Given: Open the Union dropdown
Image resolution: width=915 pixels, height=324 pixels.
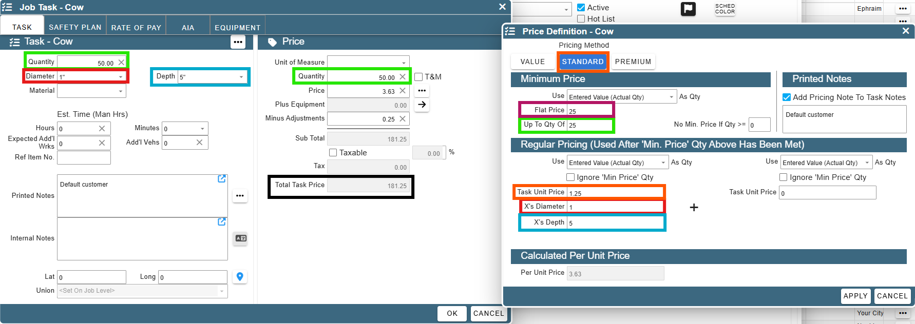Looking at the screenshot, I should (x=222, y=291).
